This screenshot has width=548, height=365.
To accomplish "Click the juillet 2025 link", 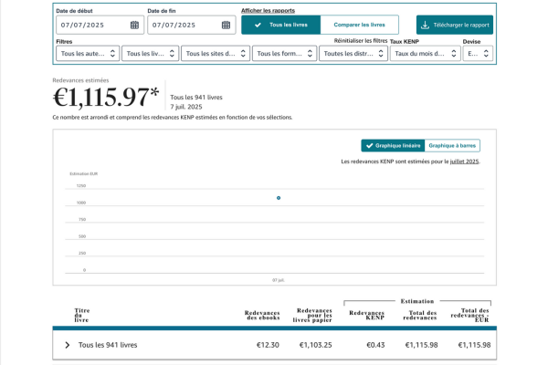I will tap(464, 162).
